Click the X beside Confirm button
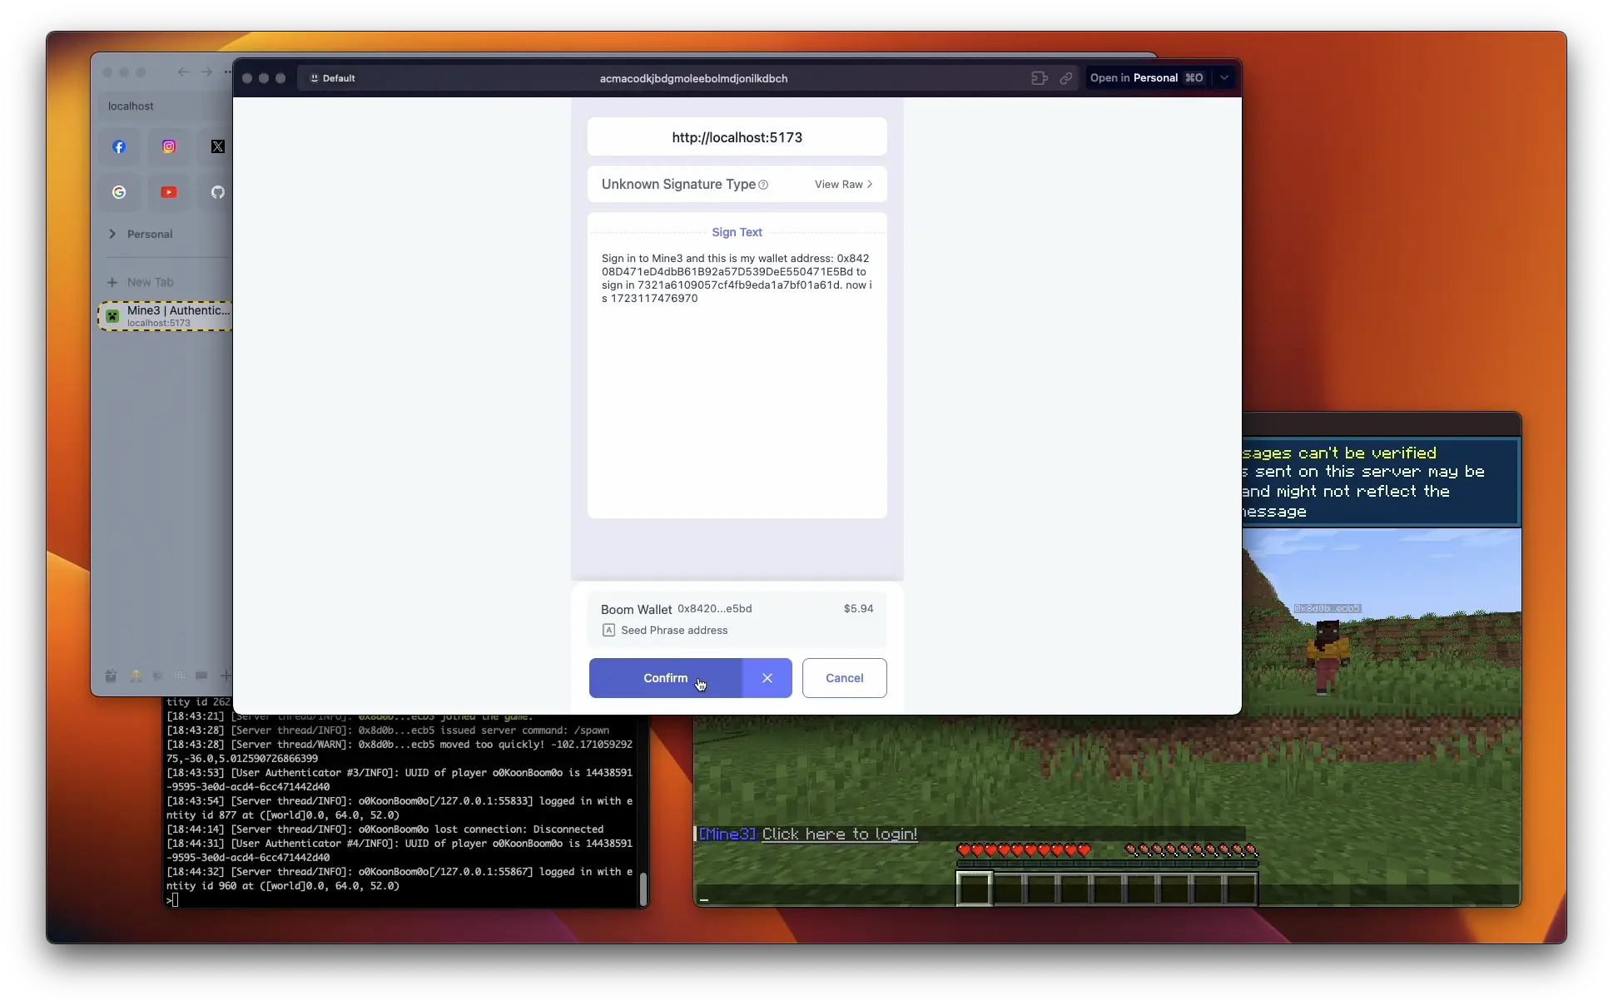This screenshot has height=1005, width=1613. 767,678
